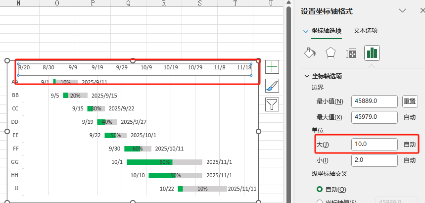Click the 最小值 input field
This screenshot has height=203, width=425.
[375, 101]
